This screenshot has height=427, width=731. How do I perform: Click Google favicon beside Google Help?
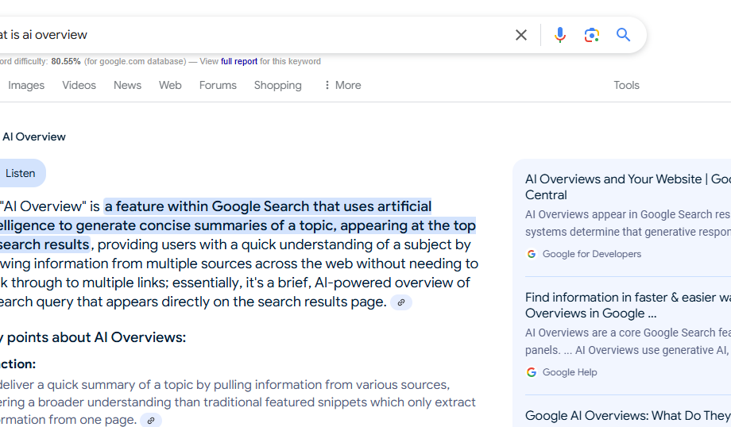click(x=532, y=372)
